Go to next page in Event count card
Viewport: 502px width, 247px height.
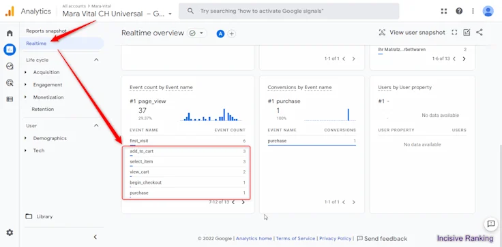click(243, 202)
